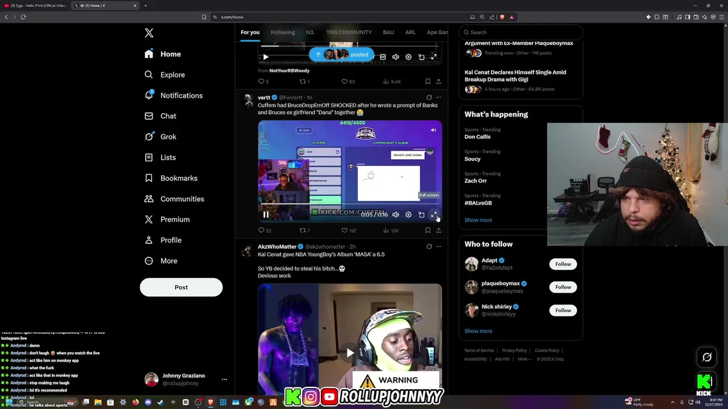Image resolution: width=728 pixels, height=409 pixels.
Task: Repost the vertt post
Action: coord(305,231)
